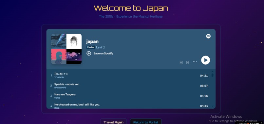Click the plus icon to save
The height and width of the screenshot is (124, 264).
[89, 54]
